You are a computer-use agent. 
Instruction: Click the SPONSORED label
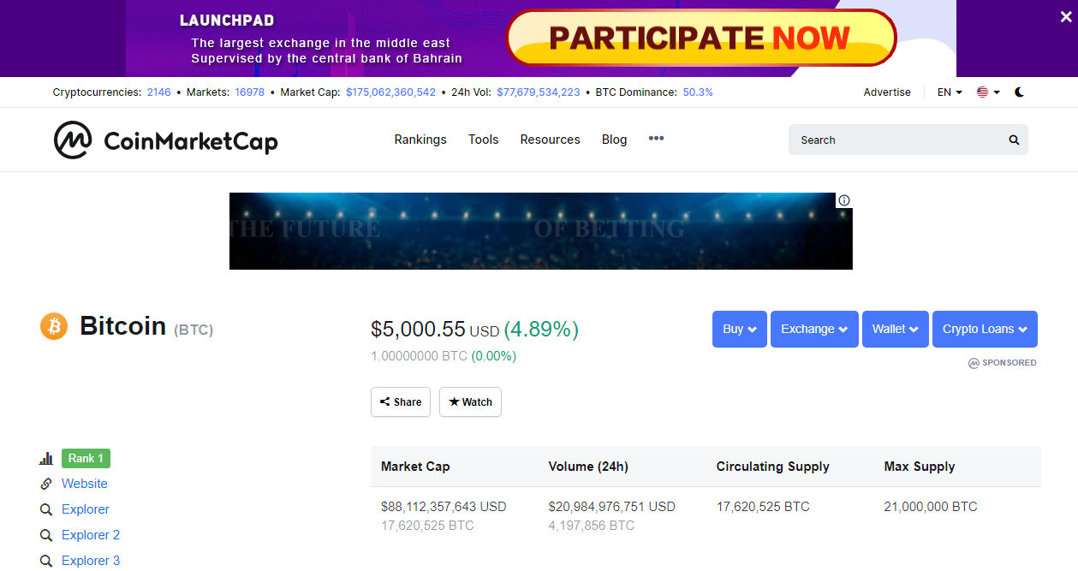(1003, 363)
